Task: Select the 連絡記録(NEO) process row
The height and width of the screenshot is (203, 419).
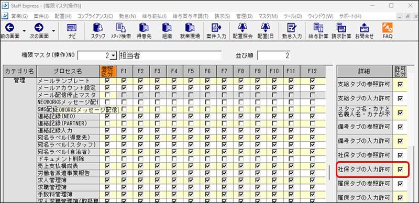Action: click(x=68, y=116)
